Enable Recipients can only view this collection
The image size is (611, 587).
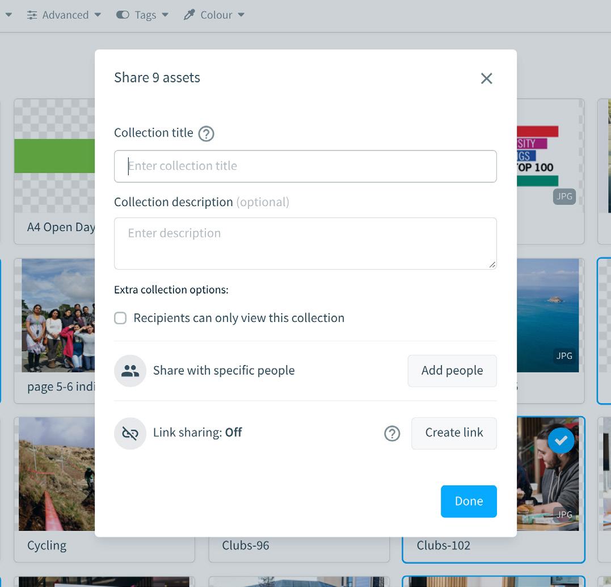(120, 318)
